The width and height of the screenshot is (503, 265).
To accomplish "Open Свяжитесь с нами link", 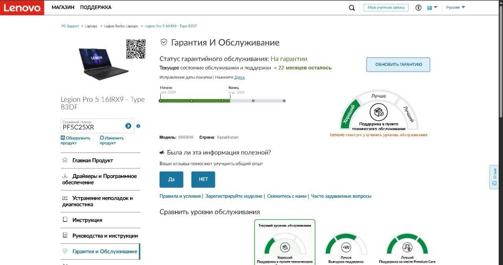I will tap(287, 196).
